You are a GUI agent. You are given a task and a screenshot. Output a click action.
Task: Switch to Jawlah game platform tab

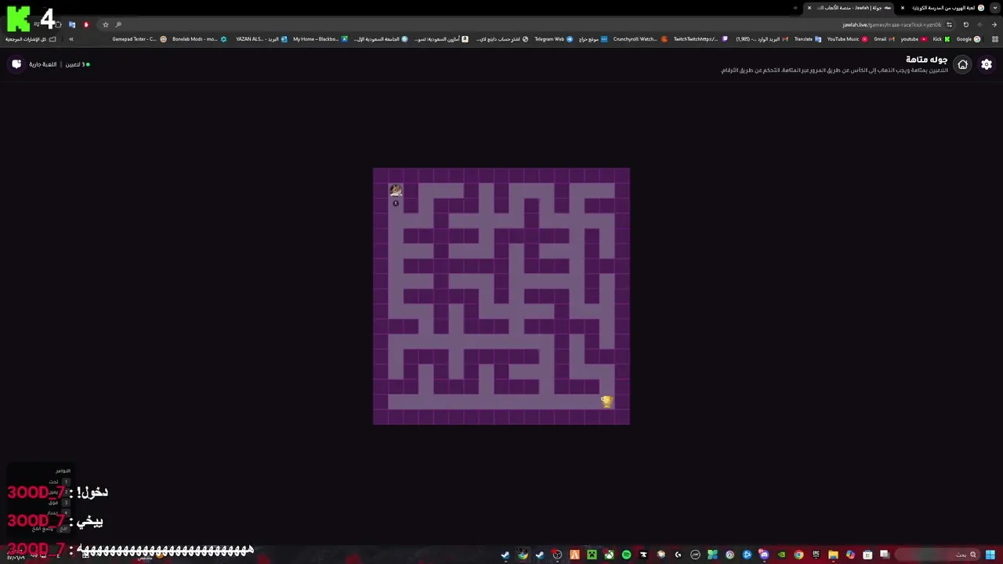(850, 8)
